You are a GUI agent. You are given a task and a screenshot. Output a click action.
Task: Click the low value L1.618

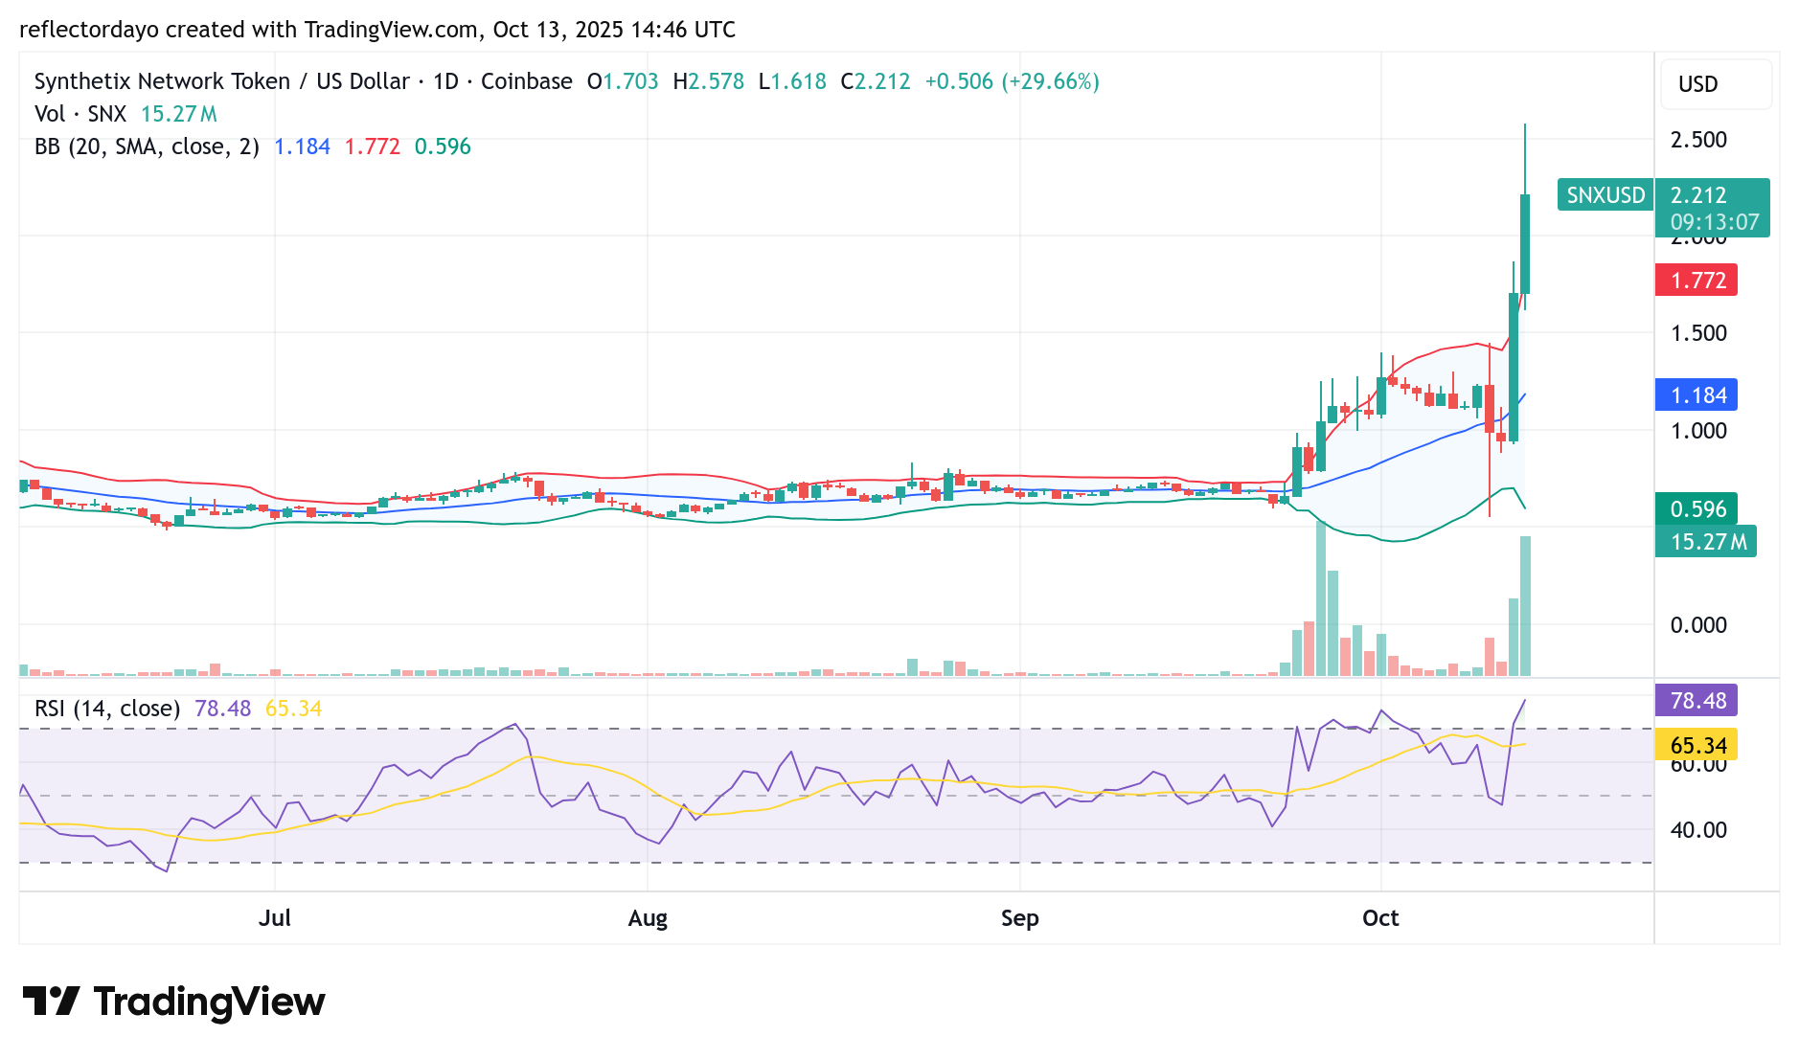pos(792,81)
